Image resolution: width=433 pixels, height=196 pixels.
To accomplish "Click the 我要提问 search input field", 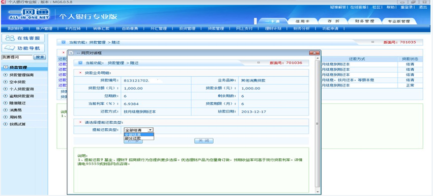I will click(x=17, y=57).
